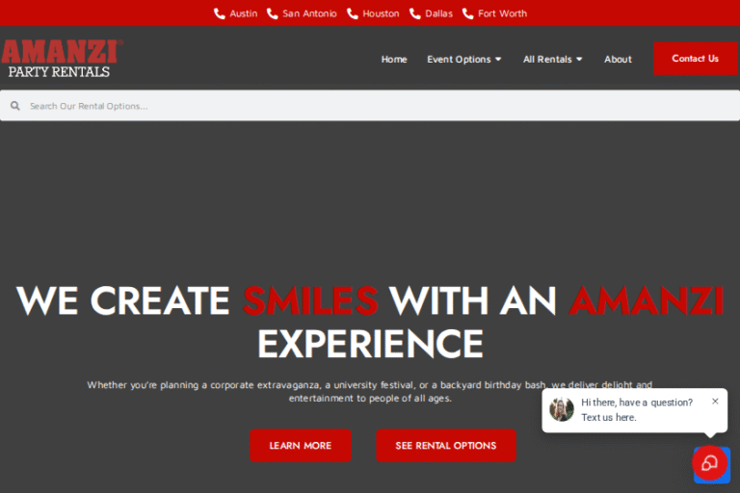Image resolution: width=740 pixels, height=493 pixels.
Task: Click the chat agent avatar photo
Action: (562, 409)
